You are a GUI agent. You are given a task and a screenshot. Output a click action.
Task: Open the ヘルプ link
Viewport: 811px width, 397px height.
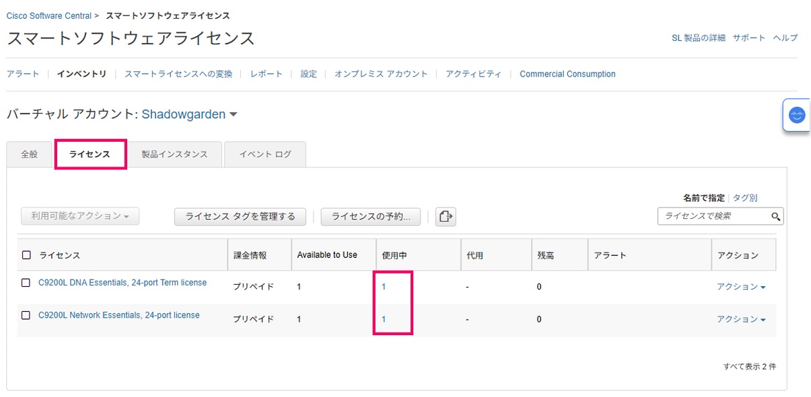tap(785, 38)
